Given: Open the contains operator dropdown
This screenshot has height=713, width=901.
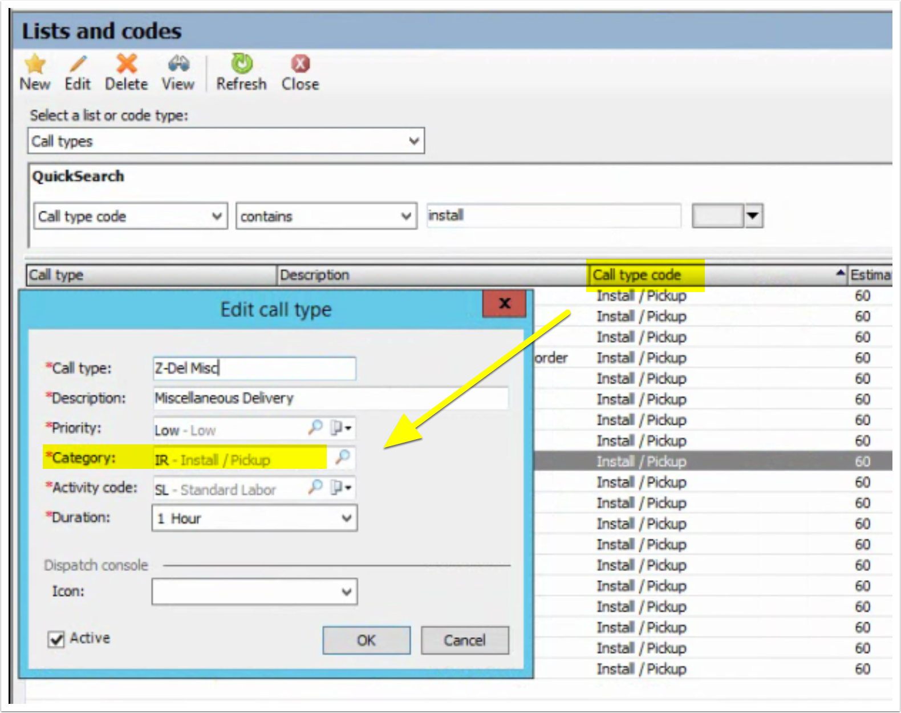Looking at the screenshot, I should click(x=406, y=216).
